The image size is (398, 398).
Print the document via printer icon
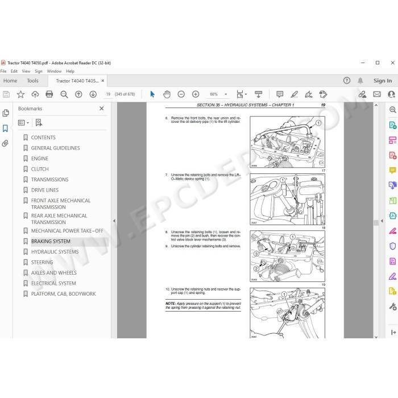[x=49, y=94]
